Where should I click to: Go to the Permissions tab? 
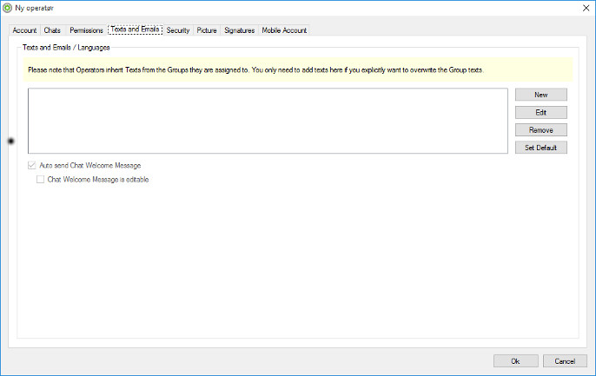[x=86, y=30]
